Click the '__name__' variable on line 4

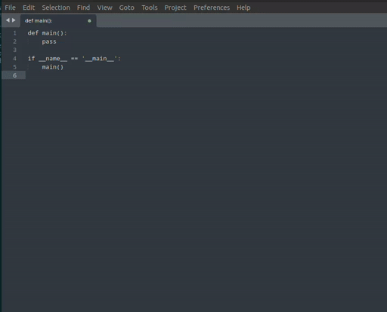[x=53, y=59]
